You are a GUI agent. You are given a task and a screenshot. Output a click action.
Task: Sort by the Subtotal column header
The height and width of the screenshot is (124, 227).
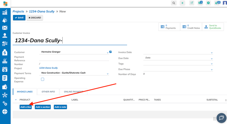pyautogui.click(x=212, y=100)
